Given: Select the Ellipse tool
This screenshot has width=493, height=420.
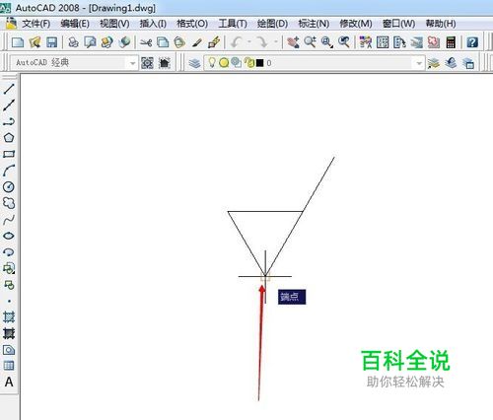Looking at the screenshot, I should coord(9,236).
